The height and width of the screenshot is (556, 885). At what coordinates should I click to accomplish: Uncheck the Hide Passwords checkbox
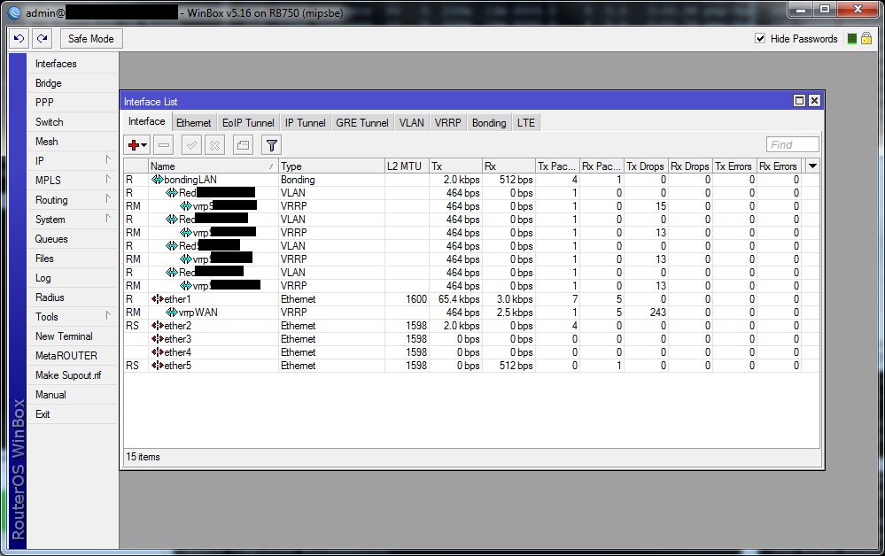759,38
